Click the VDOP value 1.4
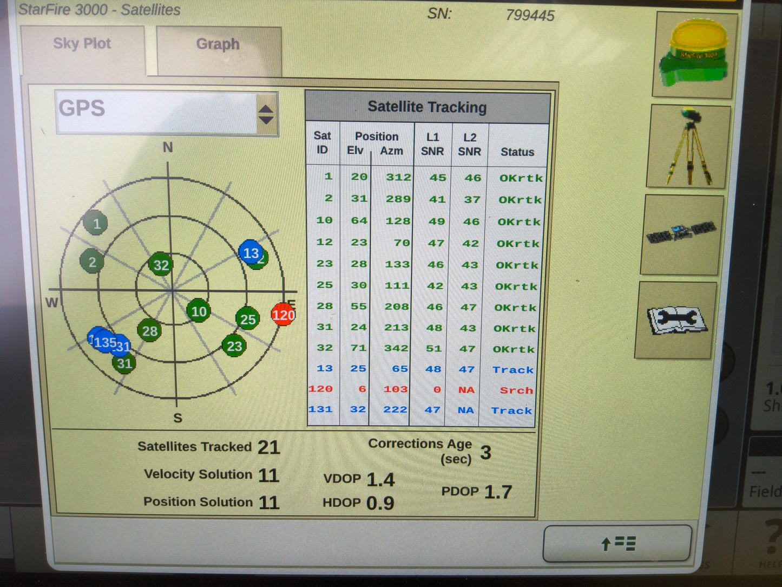Viewport: 782px width, 587px height. [x=380, y=480]
